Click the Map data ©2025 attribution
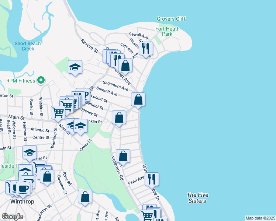Image resolution: width=276 pixels, height=221 pixels. pos(261,218)
